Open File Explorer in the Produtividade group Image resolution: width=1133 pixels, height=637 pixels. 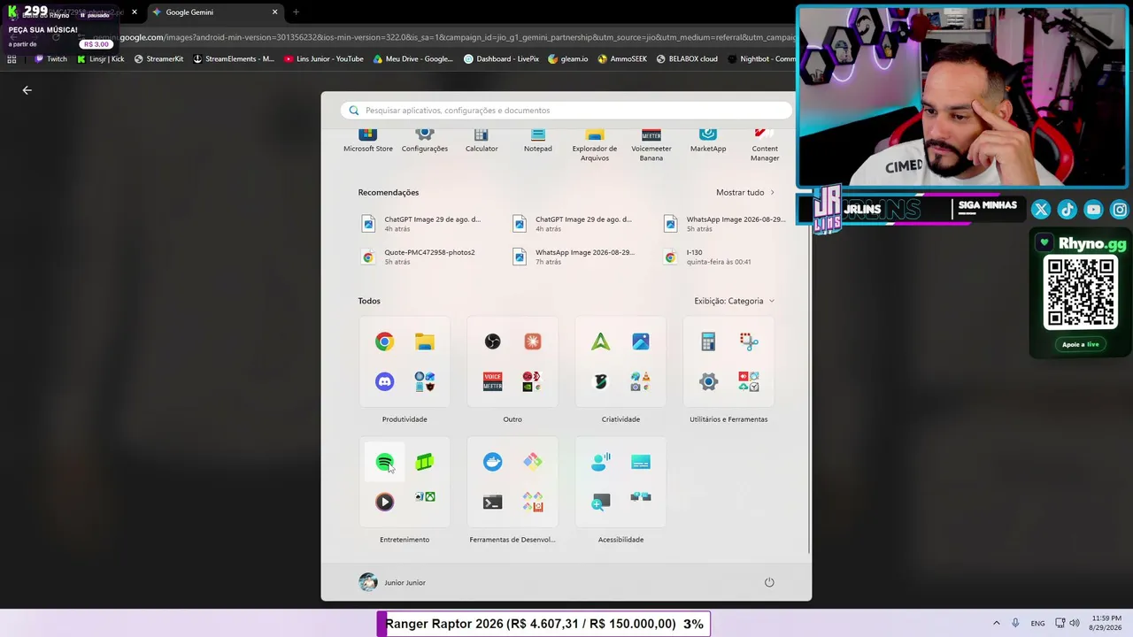coord(425,342)
